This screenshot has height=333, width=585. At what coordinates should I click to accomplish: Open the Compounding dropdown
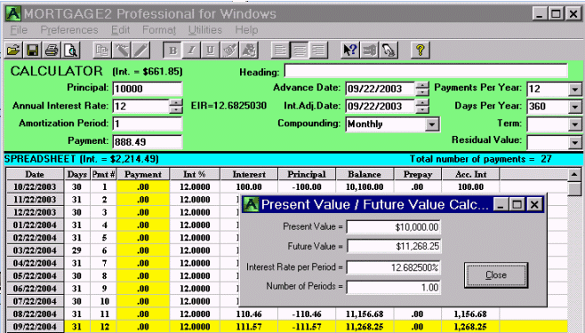click(432, 124)
